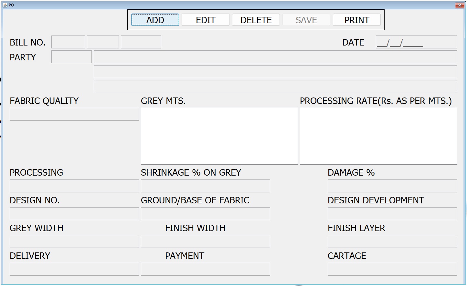This screenshot has width=467, height=286.
Task: Click the Java icon in title bar
Action: coord(5,5)
